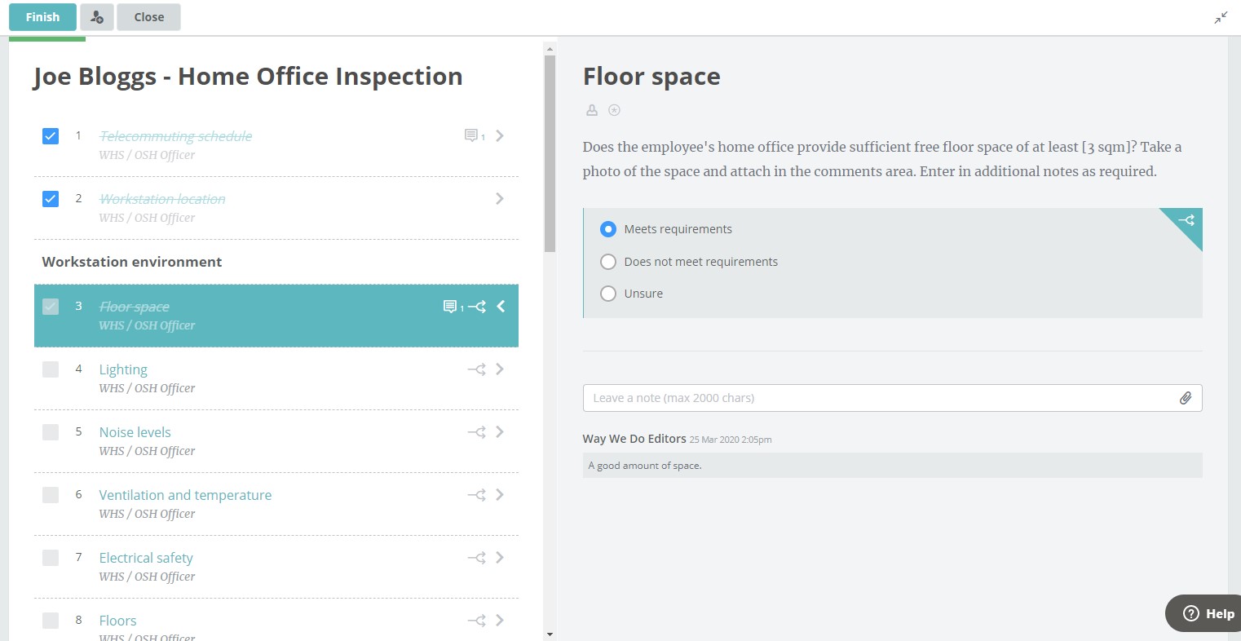Screen dimensions: 1241x641
Task: Open the Help button at bottom right
Action: coord(1204,613)
